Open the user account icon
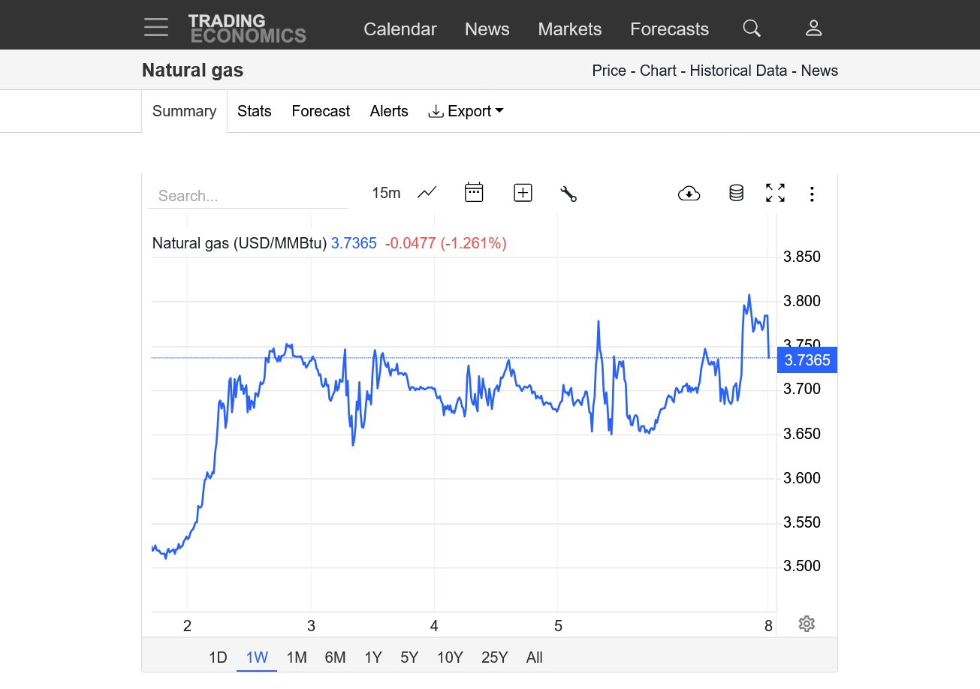 click(814, 29)
